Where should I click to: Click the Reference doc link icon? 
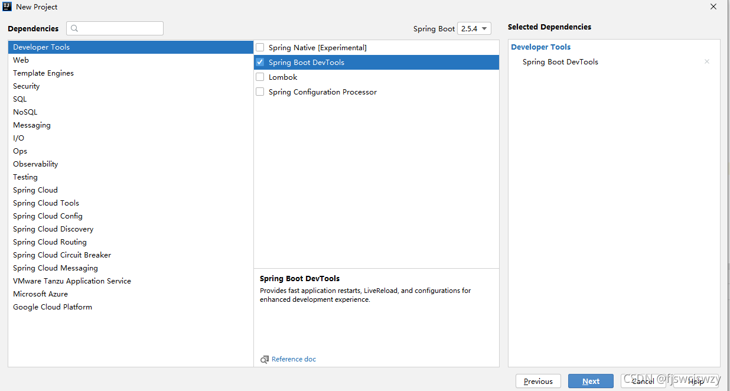[x=265, y=359]
